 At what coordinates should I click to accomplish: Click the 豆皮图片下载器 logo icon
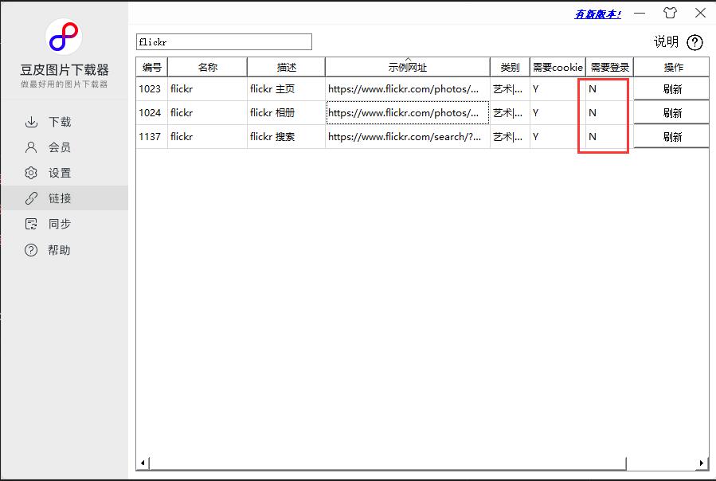(64, 37)
